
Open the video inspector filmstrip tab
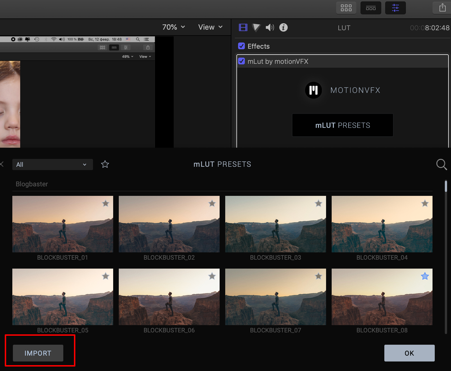click(243, 27)
